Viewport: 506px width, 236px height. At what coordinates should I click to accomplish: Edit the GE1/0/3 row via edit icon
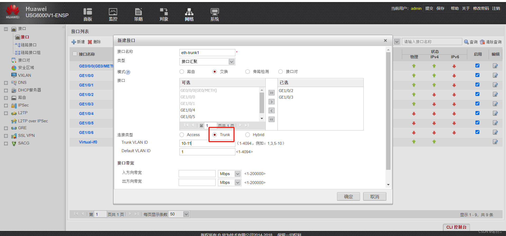click(x=495, y=104)
